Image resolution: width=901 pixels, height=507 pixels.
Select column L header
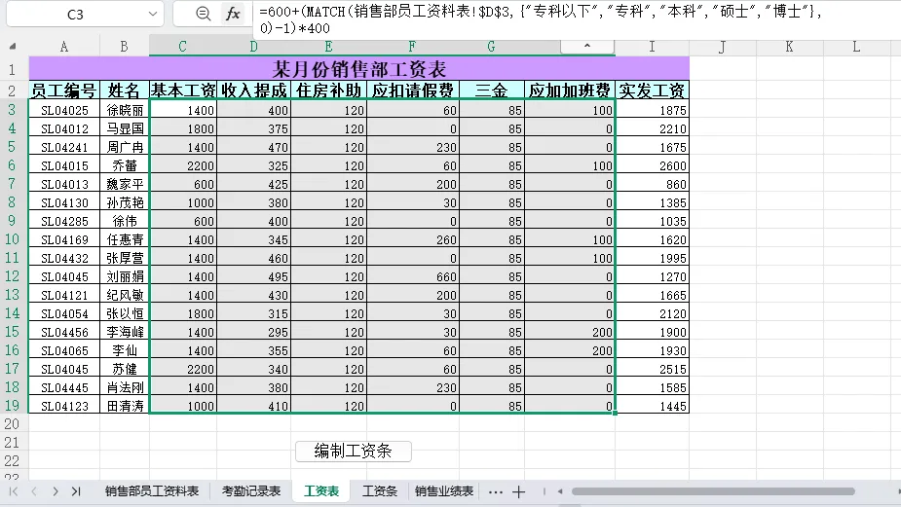click(x=856, y=47)
